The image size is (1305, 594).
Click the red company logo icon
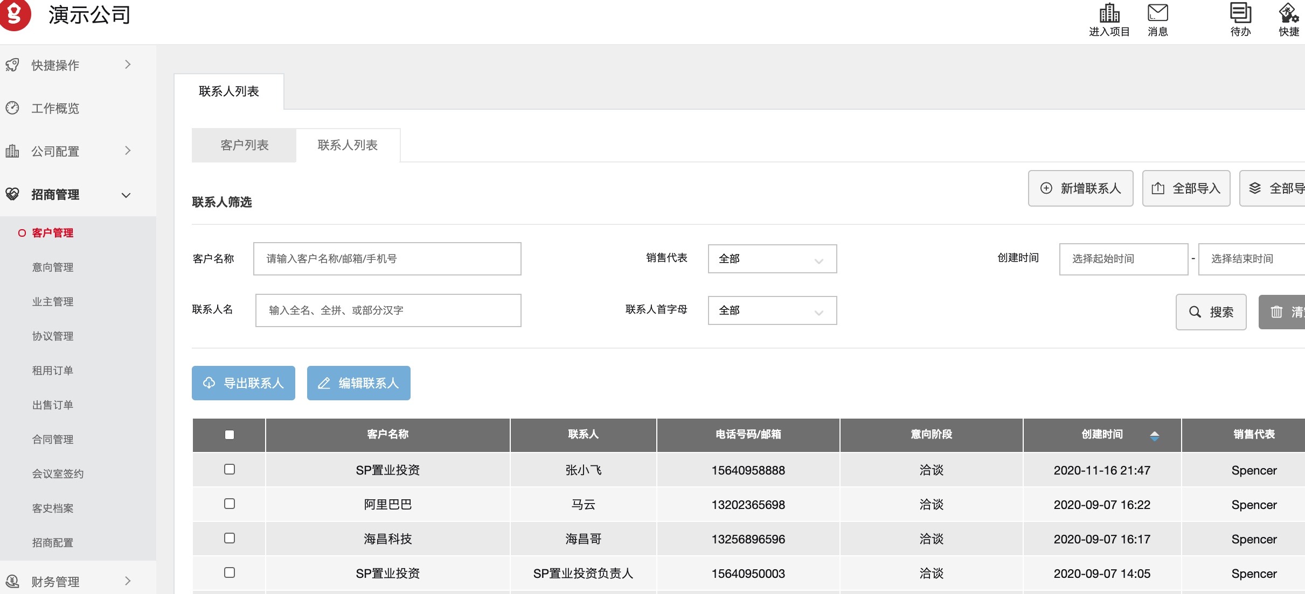(15, 15)
